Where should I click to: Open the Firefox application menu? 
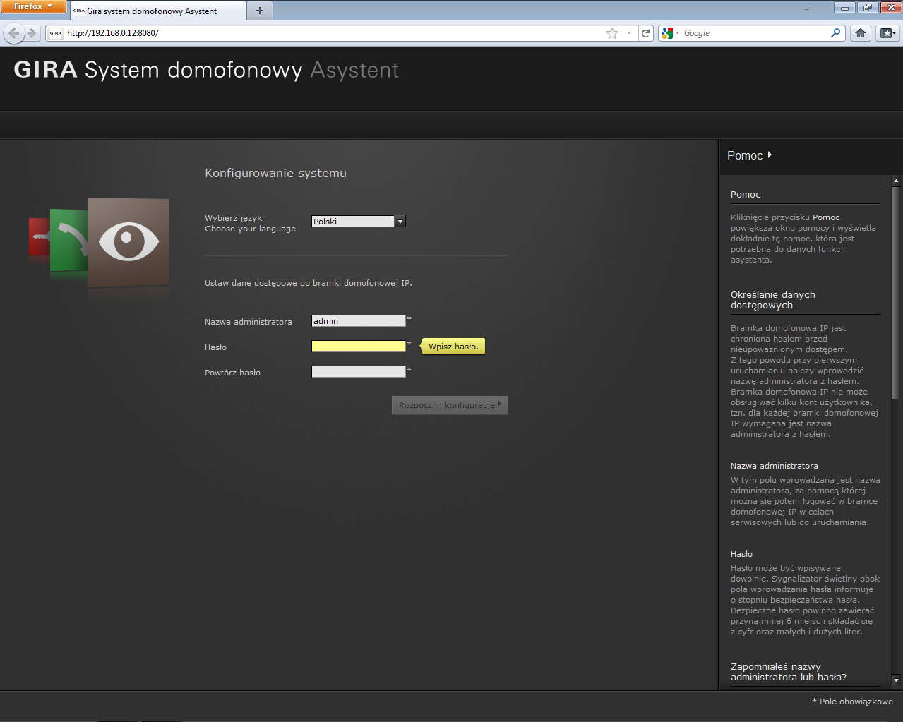click(33, 6)
